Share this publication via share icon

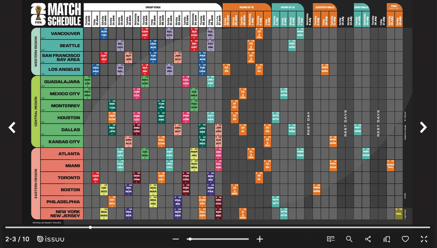368,239
